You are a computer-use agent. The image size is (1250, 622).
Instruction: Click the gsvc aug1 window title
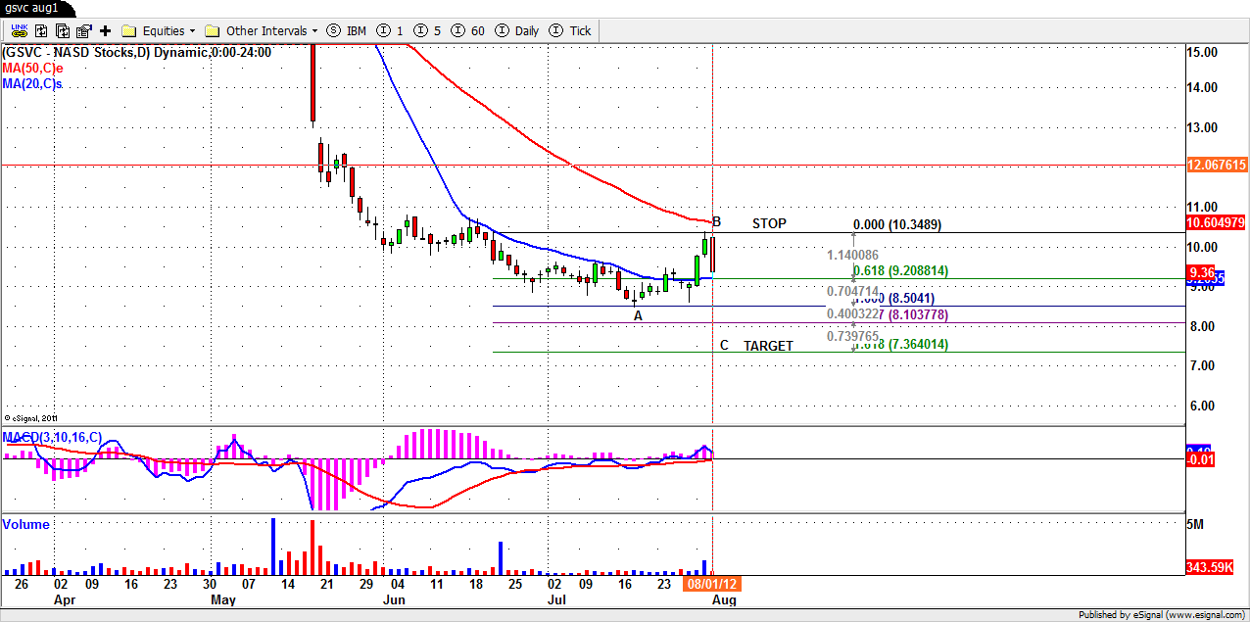[x=32, y=7]
